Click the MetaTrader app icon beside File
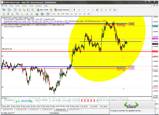 3,6
